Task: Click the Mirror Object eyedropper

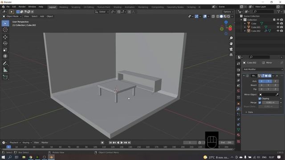Action: [277, 95]
